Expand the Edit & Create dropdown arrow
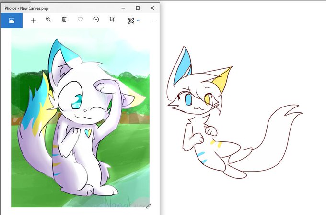The width and height of the screenshot is (326, 215). pos(138,21)
